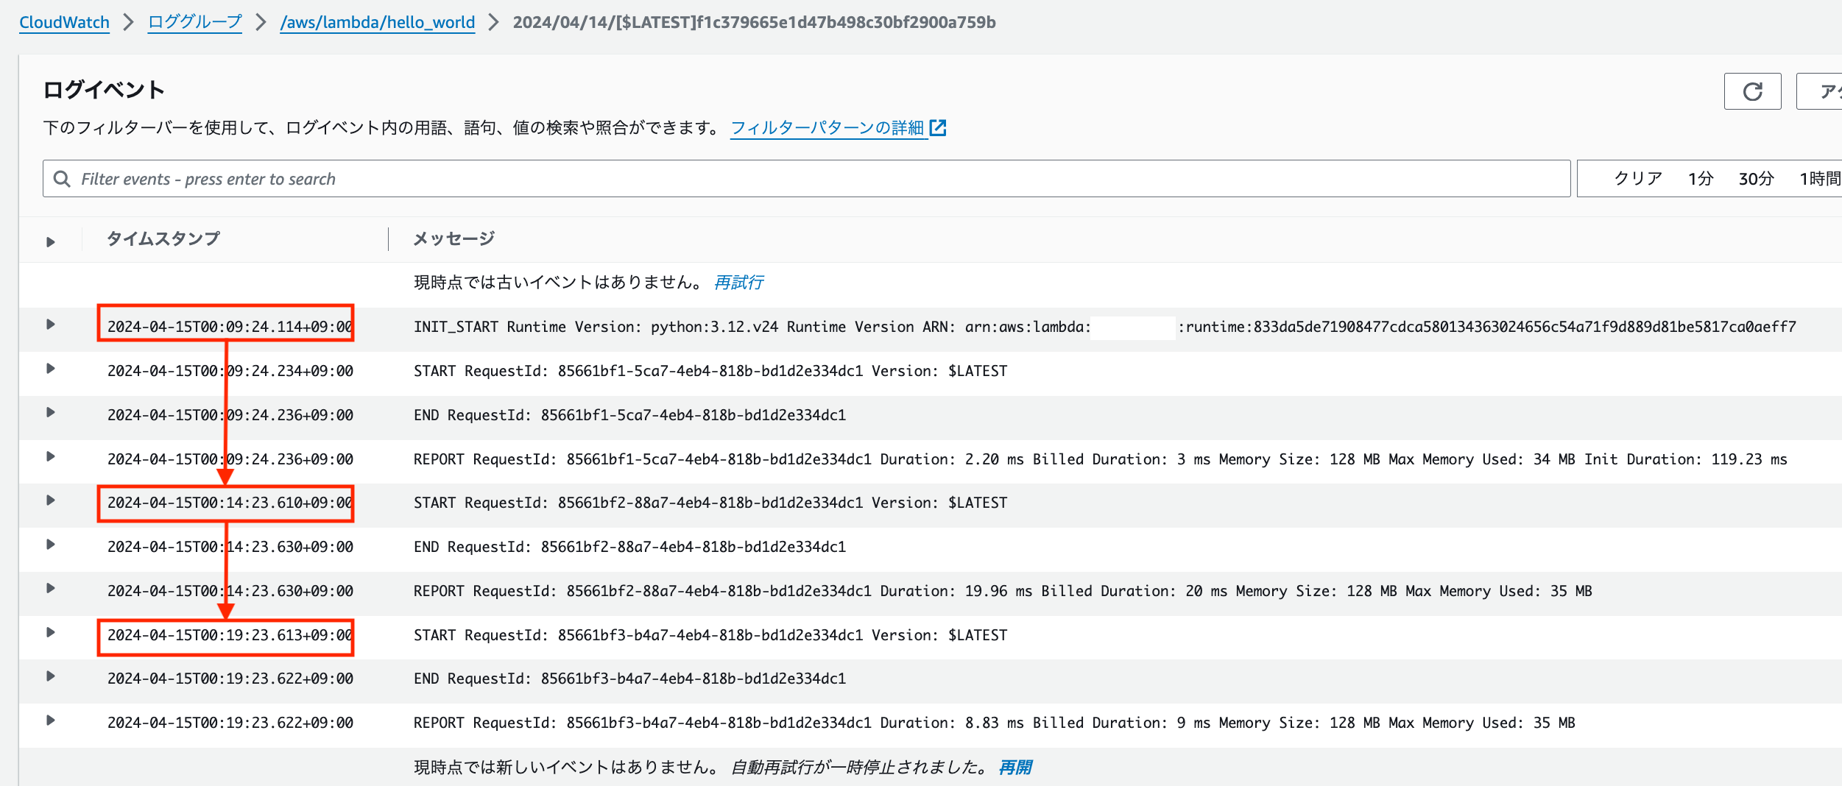The height and width of the screenshot is (786, 1842).
Task: Click the 再試行 link to retry loading older events
Action: point(737,282)
